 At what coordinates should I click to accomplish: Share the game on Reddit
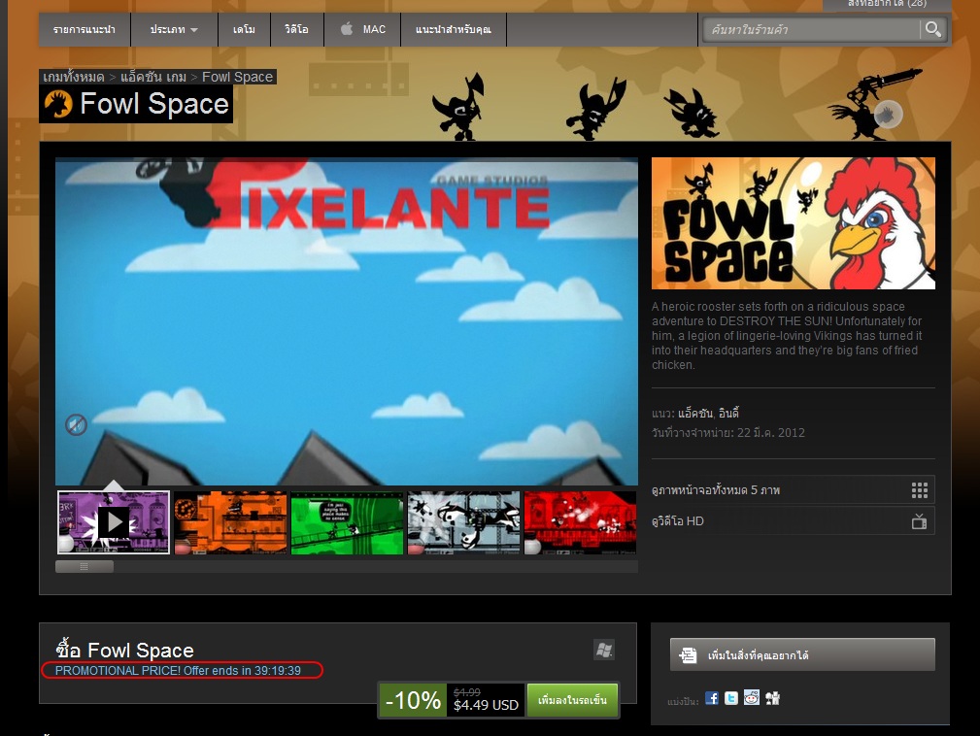pos(752,698)
